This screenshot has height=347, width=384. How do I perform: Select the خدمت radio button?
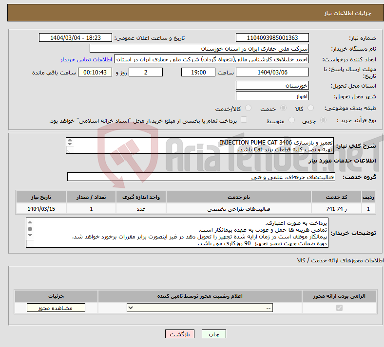point(283,108)
